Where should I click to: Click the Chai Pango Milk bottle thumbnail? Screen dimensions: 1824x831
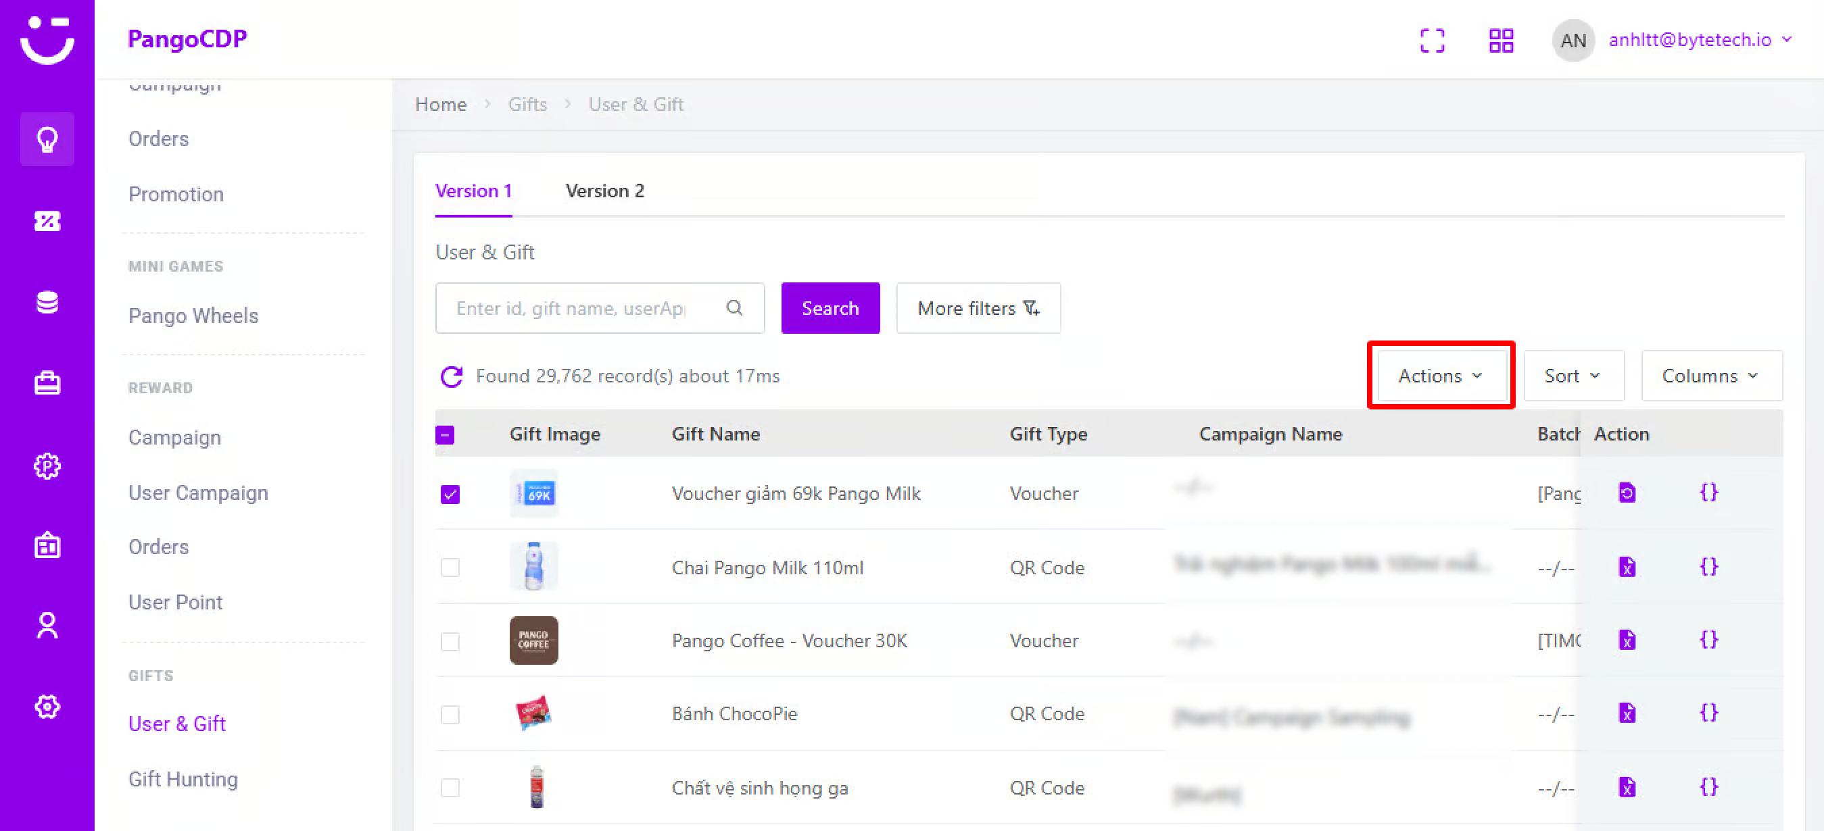533,566
